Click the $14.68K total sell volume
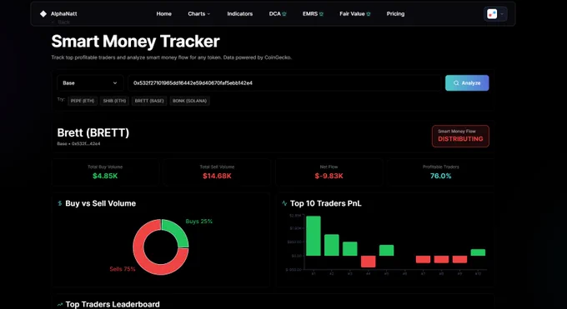This screenshot has height=309, width=567. point(217,176)
